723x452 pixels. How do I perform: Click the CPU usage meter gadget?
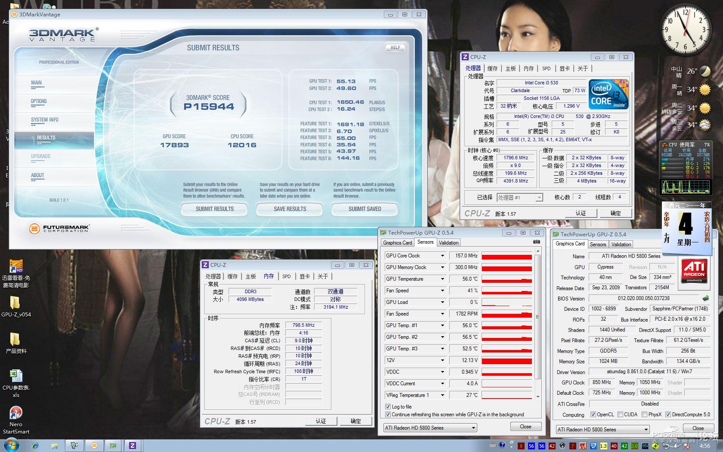[686, 168]
